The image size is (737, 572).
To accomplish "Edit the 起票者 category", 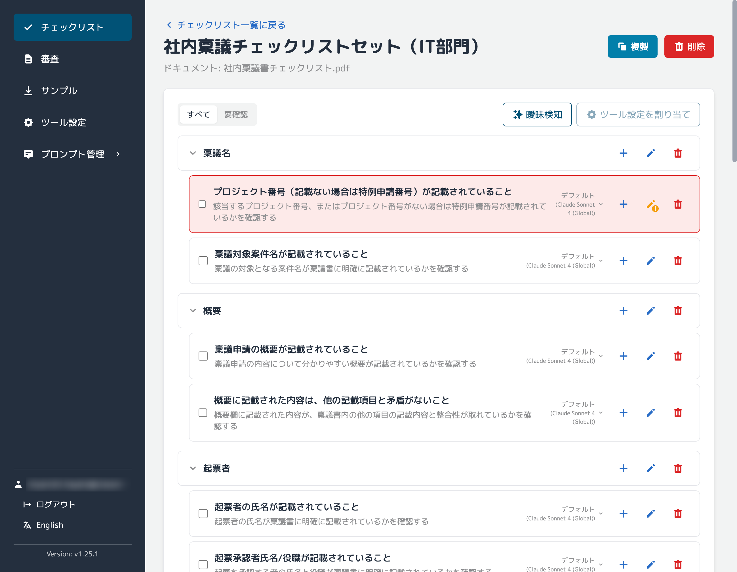I will tap(650, 468).
